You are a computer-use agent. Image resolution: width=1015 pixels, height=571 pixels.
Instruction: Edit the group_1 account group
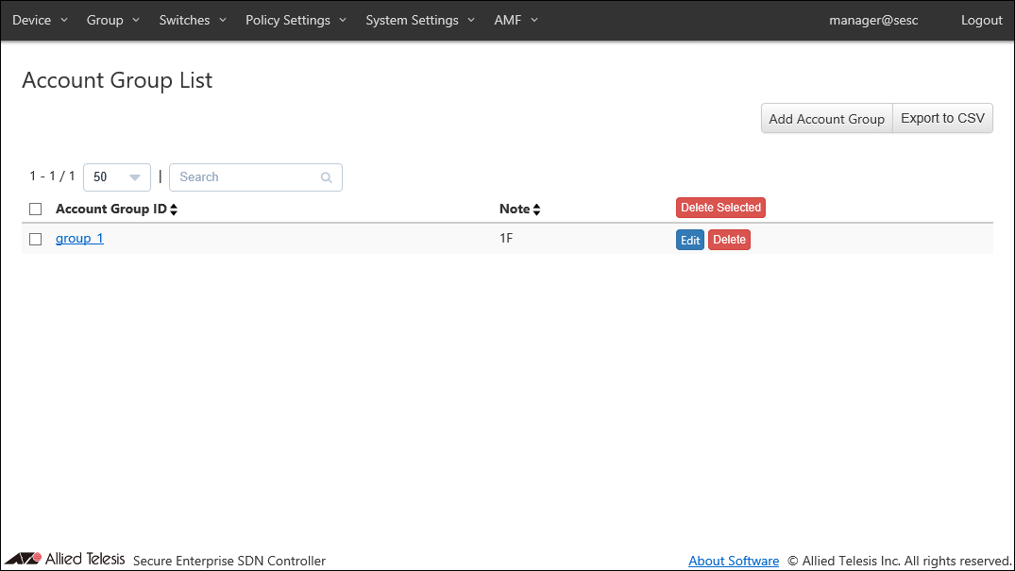[x=690, y=241]
